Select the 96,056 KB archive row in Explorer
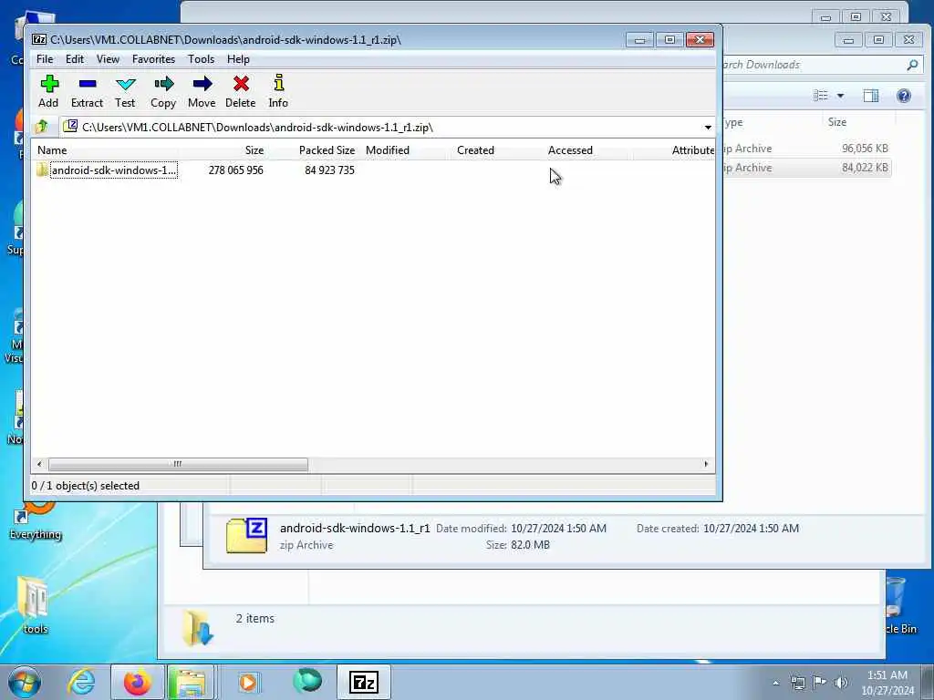934x700 pixels. 807,149
